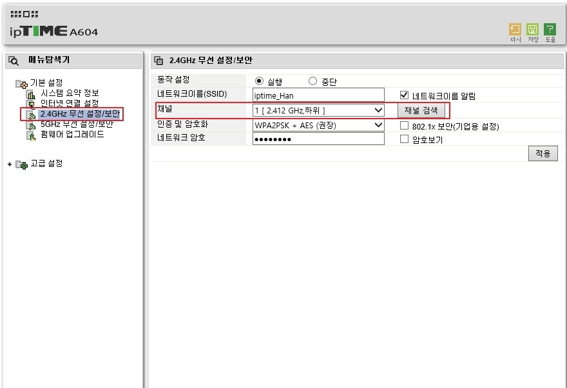Click the 2.4GHz wireless signal icon

pos(31,115)
